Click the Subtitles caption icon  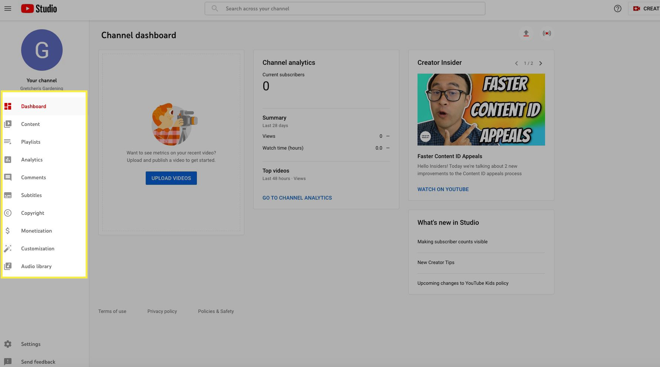[x=8, y=195]
